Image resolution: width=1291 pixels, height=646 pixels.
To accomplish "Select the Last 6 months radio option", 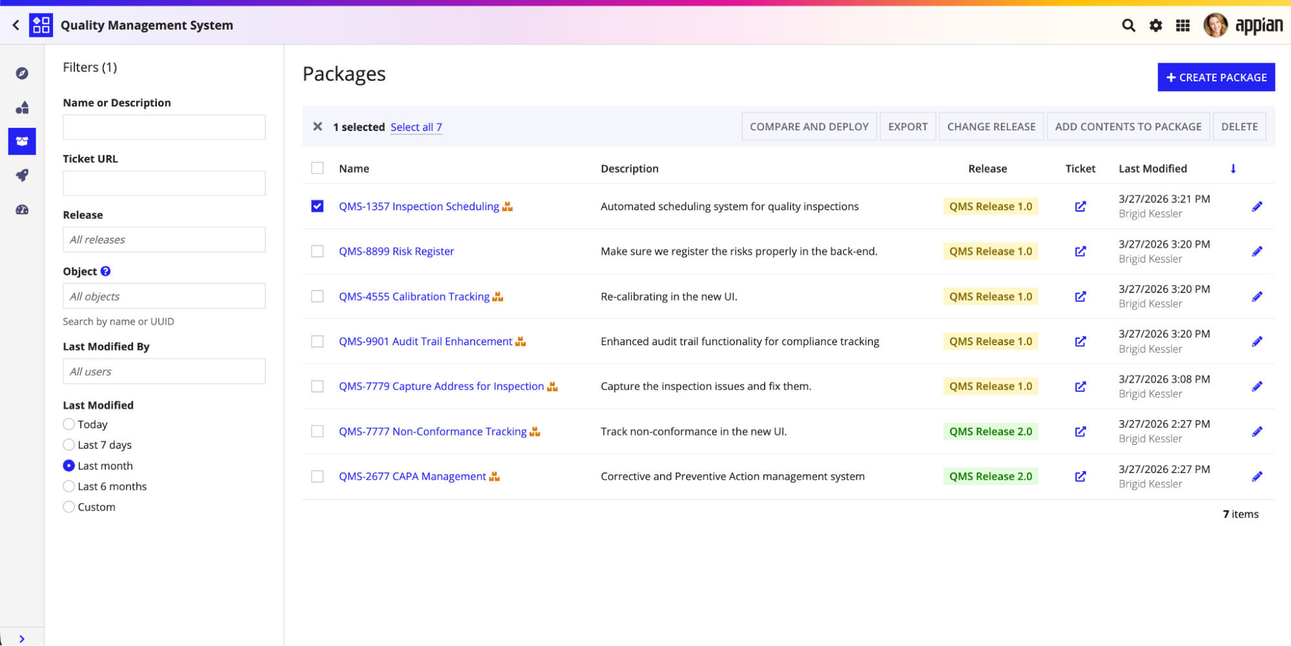I will point(68,486).
